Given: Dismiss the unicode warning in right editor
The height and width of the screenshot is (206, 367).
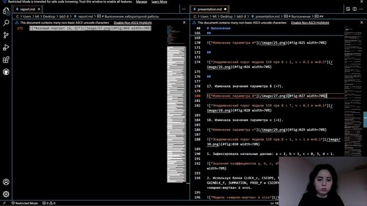Looking at the screenshot, I should click(x=362, y=23).
